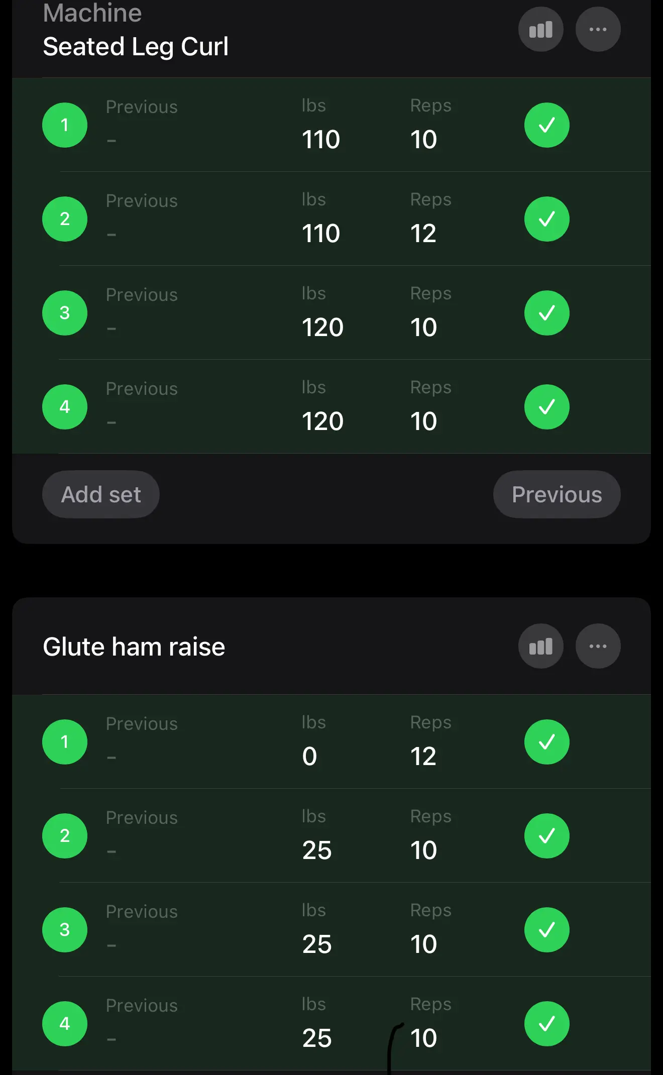663x1075 pixels.
Task: Edit 12 reps field in leg curl set 2
Action: tap(423, 234)
